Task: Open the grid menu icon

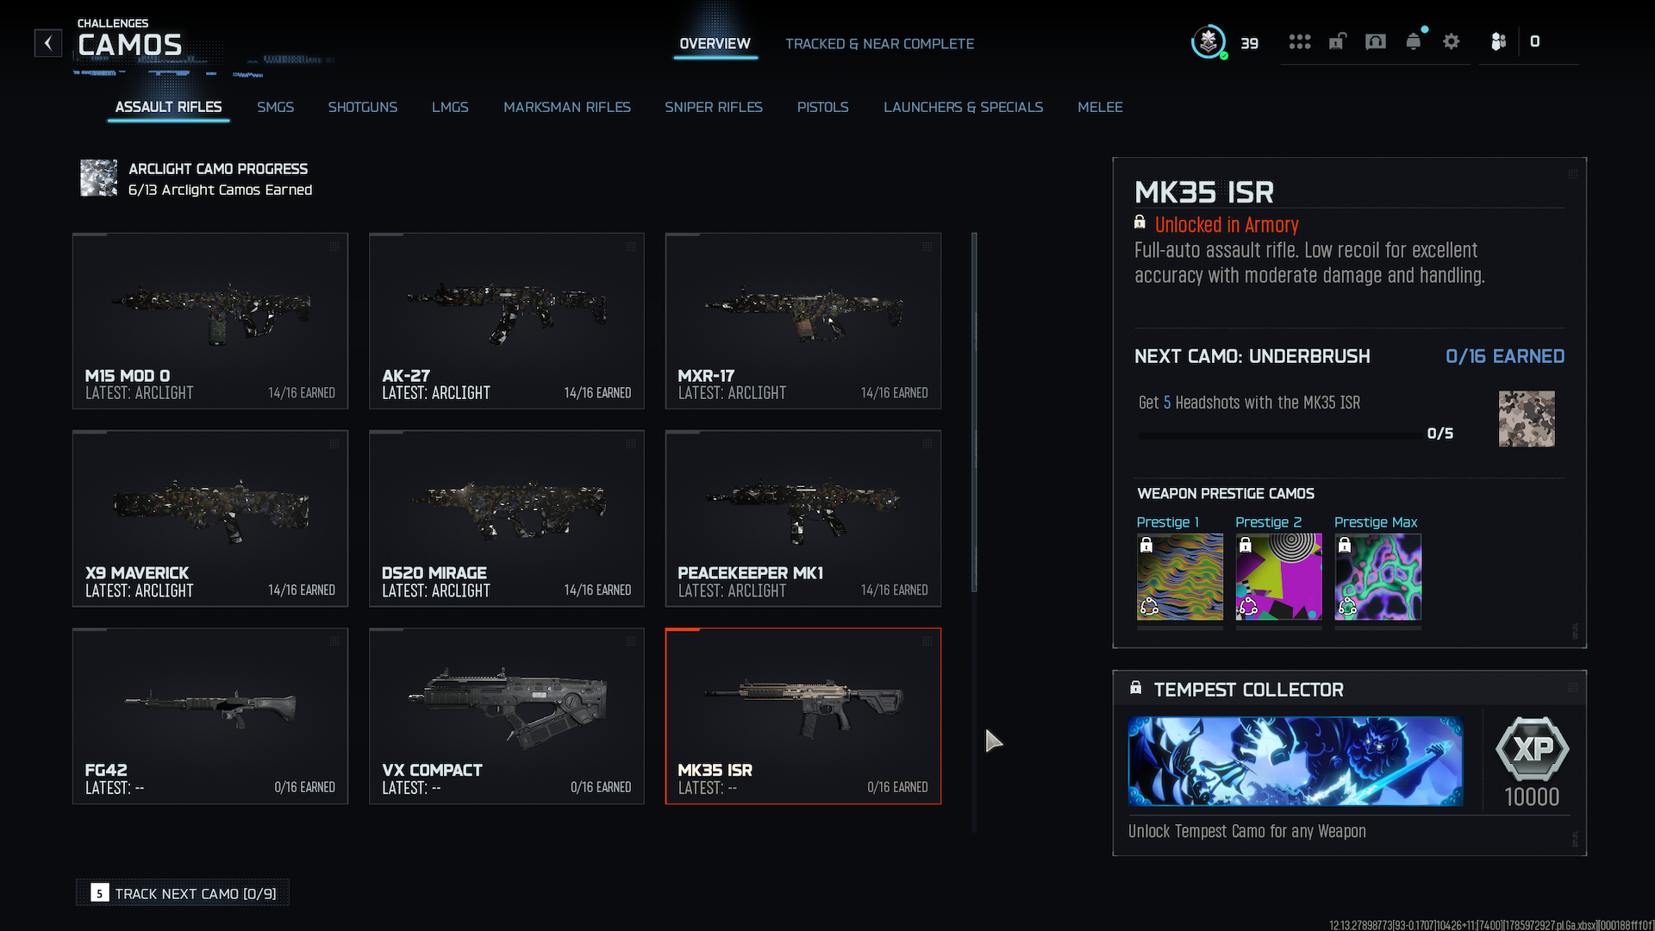Action: pos(1300,41)
